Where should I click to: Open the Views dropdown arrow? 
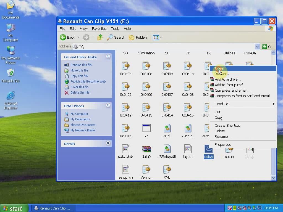tap(161, 37)
